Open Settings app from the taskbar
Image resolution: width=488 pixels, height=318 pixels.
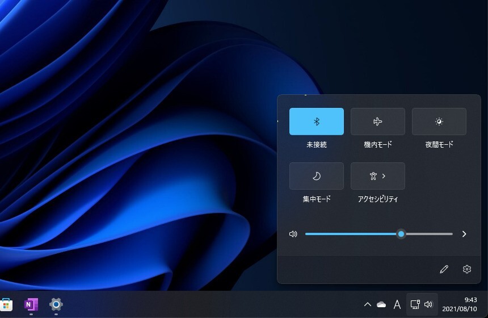[x=56, y=304]
